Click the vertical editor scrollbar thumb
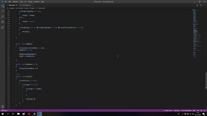The height and width of the screenshot is (116, 207). tap(206, 81)
